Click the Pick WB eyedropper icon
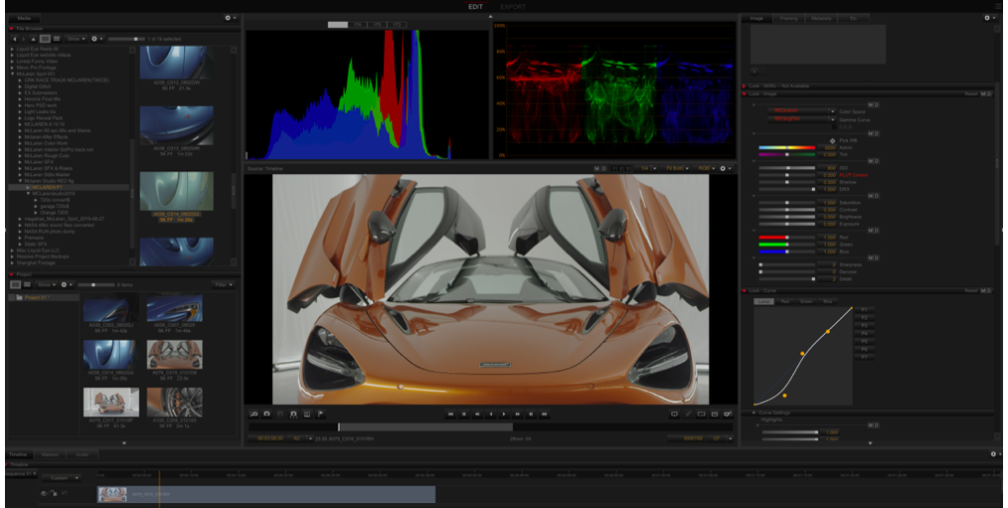 832,141
